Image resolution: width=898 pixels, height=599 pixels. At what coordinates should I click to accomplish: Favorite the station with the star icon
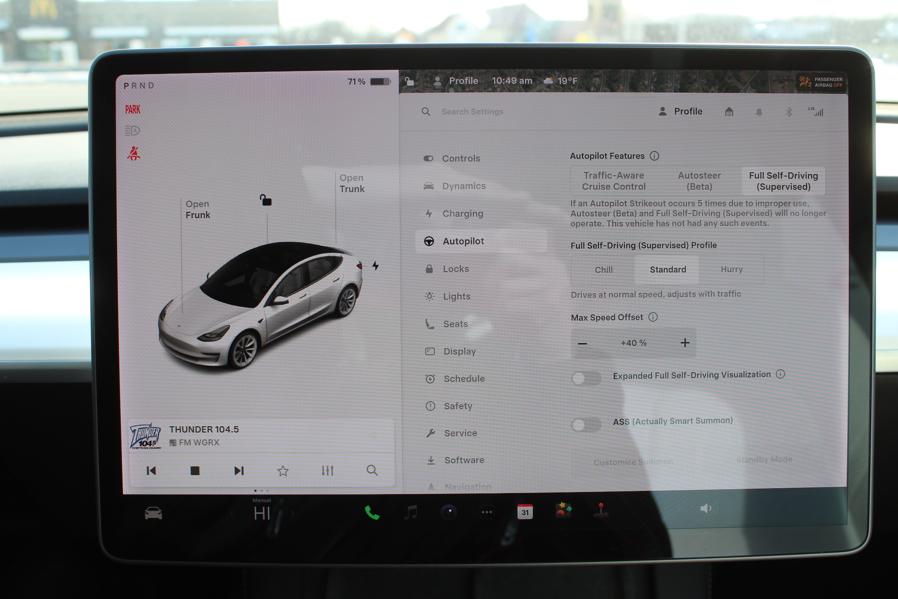point(283,471)
